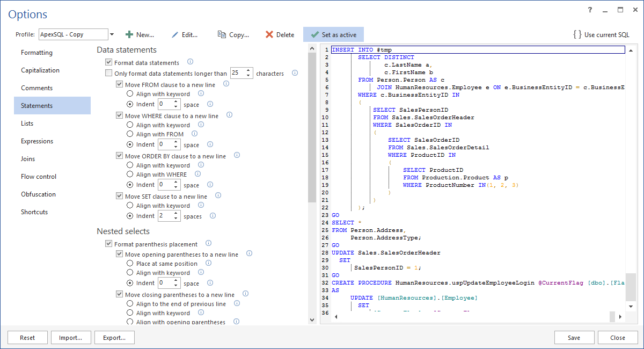
Task: Toggle Move closing parentheses to a new line
Action: pyautogui.click(x=120, y=295)
